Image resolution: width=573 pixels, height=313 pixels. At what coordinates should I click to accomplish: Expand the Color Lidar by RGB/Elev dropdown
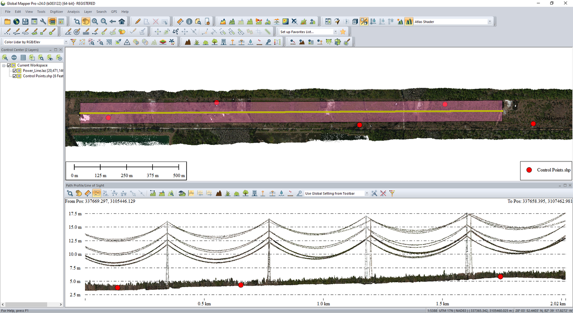tap(66, 42)
